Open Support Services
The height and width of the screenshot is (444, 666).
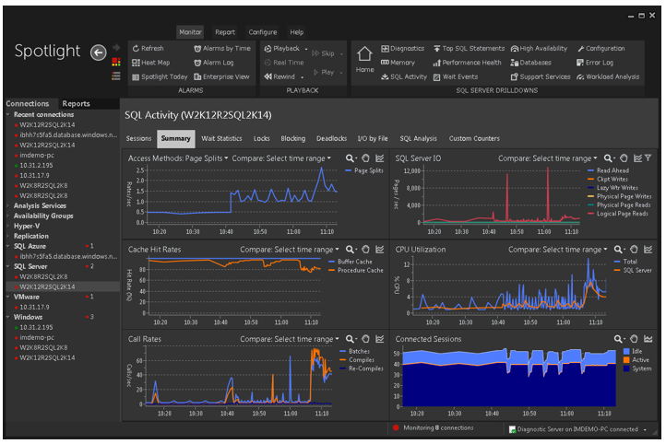coord(541,76)
